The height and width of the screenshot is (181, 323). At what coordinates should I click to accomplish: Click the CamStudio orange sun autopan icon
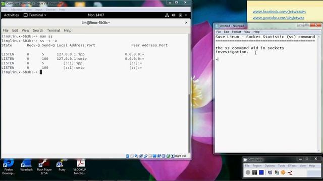point(283,172)
